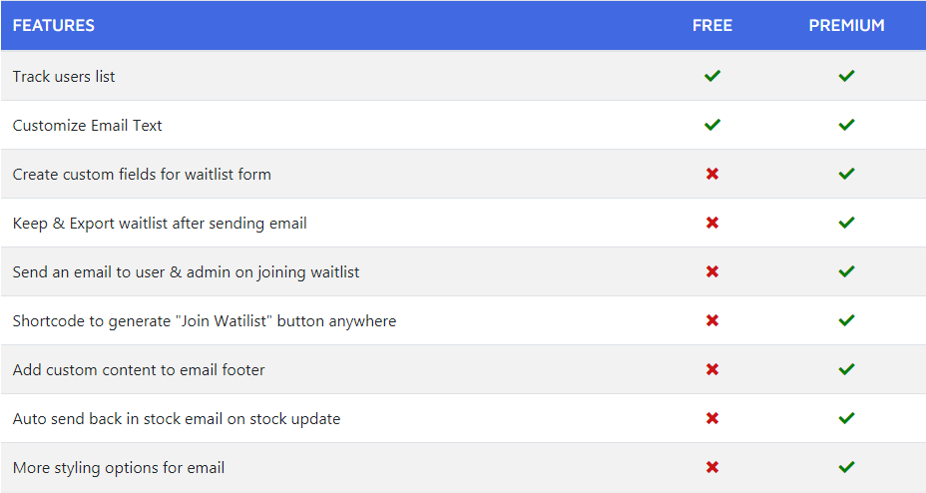Click the Premium checkmark for Customize Email Text

[x=846, y=125]
